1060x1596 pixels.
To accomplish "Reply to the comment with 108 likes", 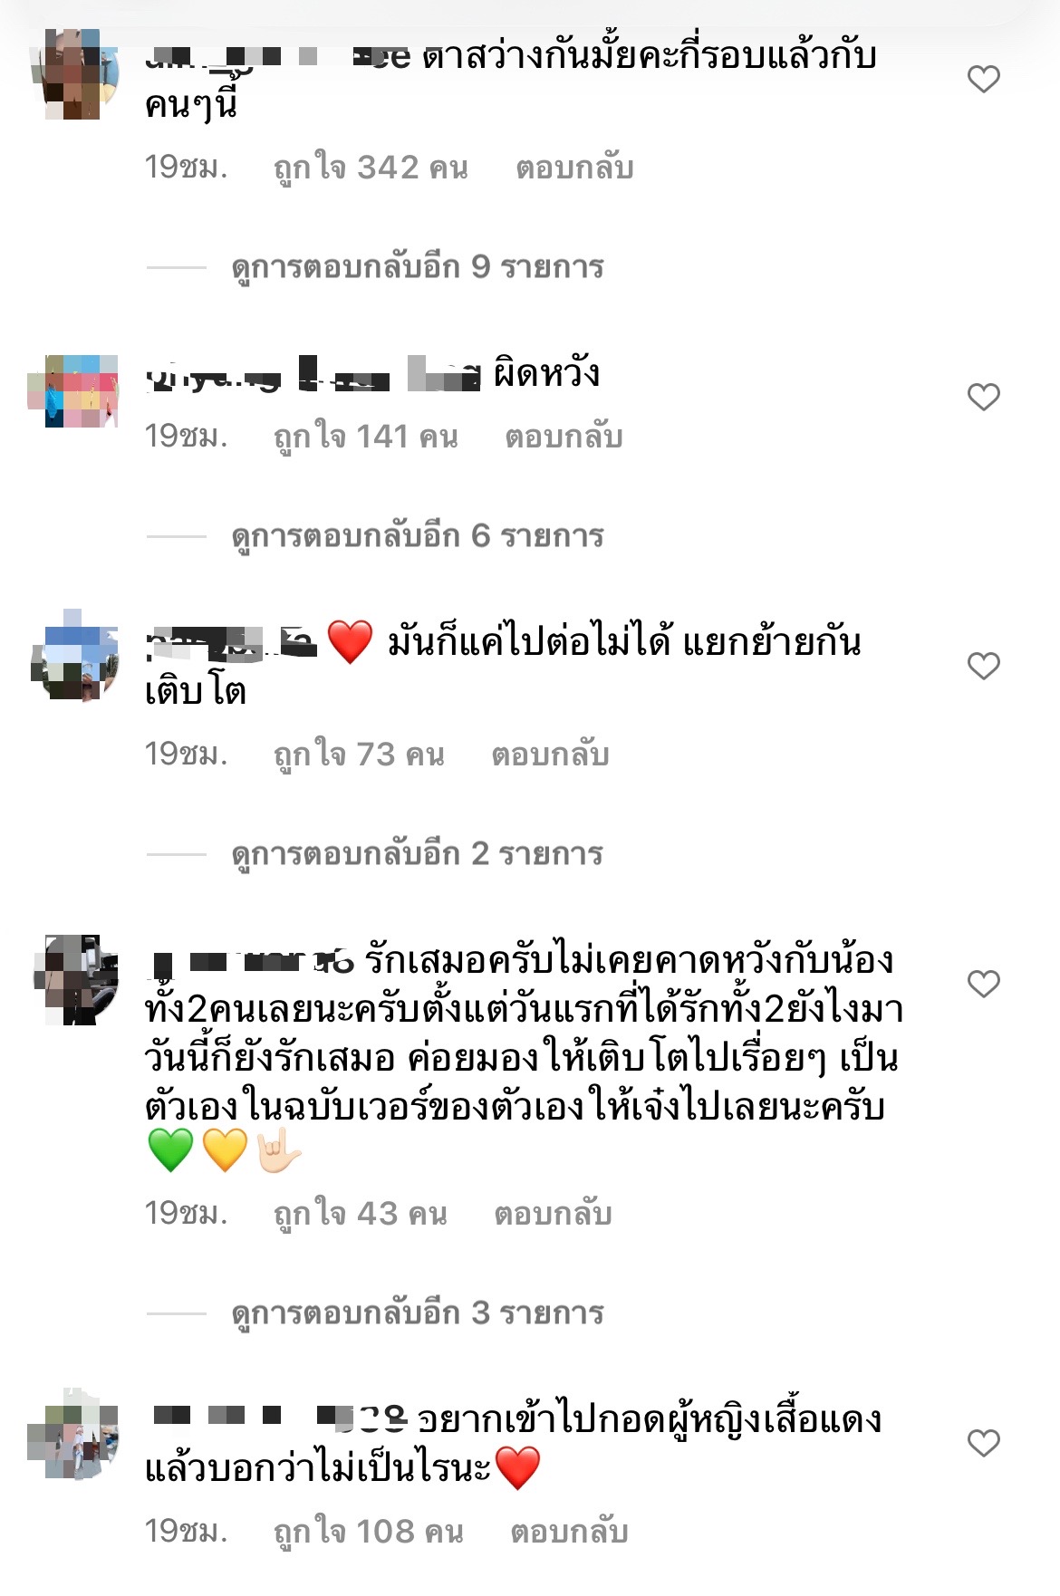I will tap(569, 1532).
